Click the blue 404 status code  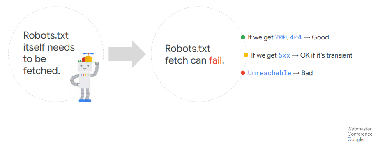click(296, 37)
